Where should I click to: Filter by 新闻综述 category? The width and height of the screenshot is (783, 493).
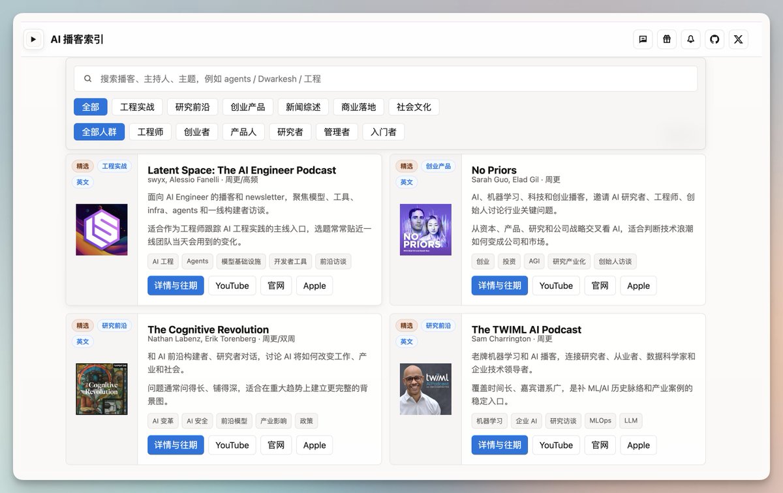[303, 107]
